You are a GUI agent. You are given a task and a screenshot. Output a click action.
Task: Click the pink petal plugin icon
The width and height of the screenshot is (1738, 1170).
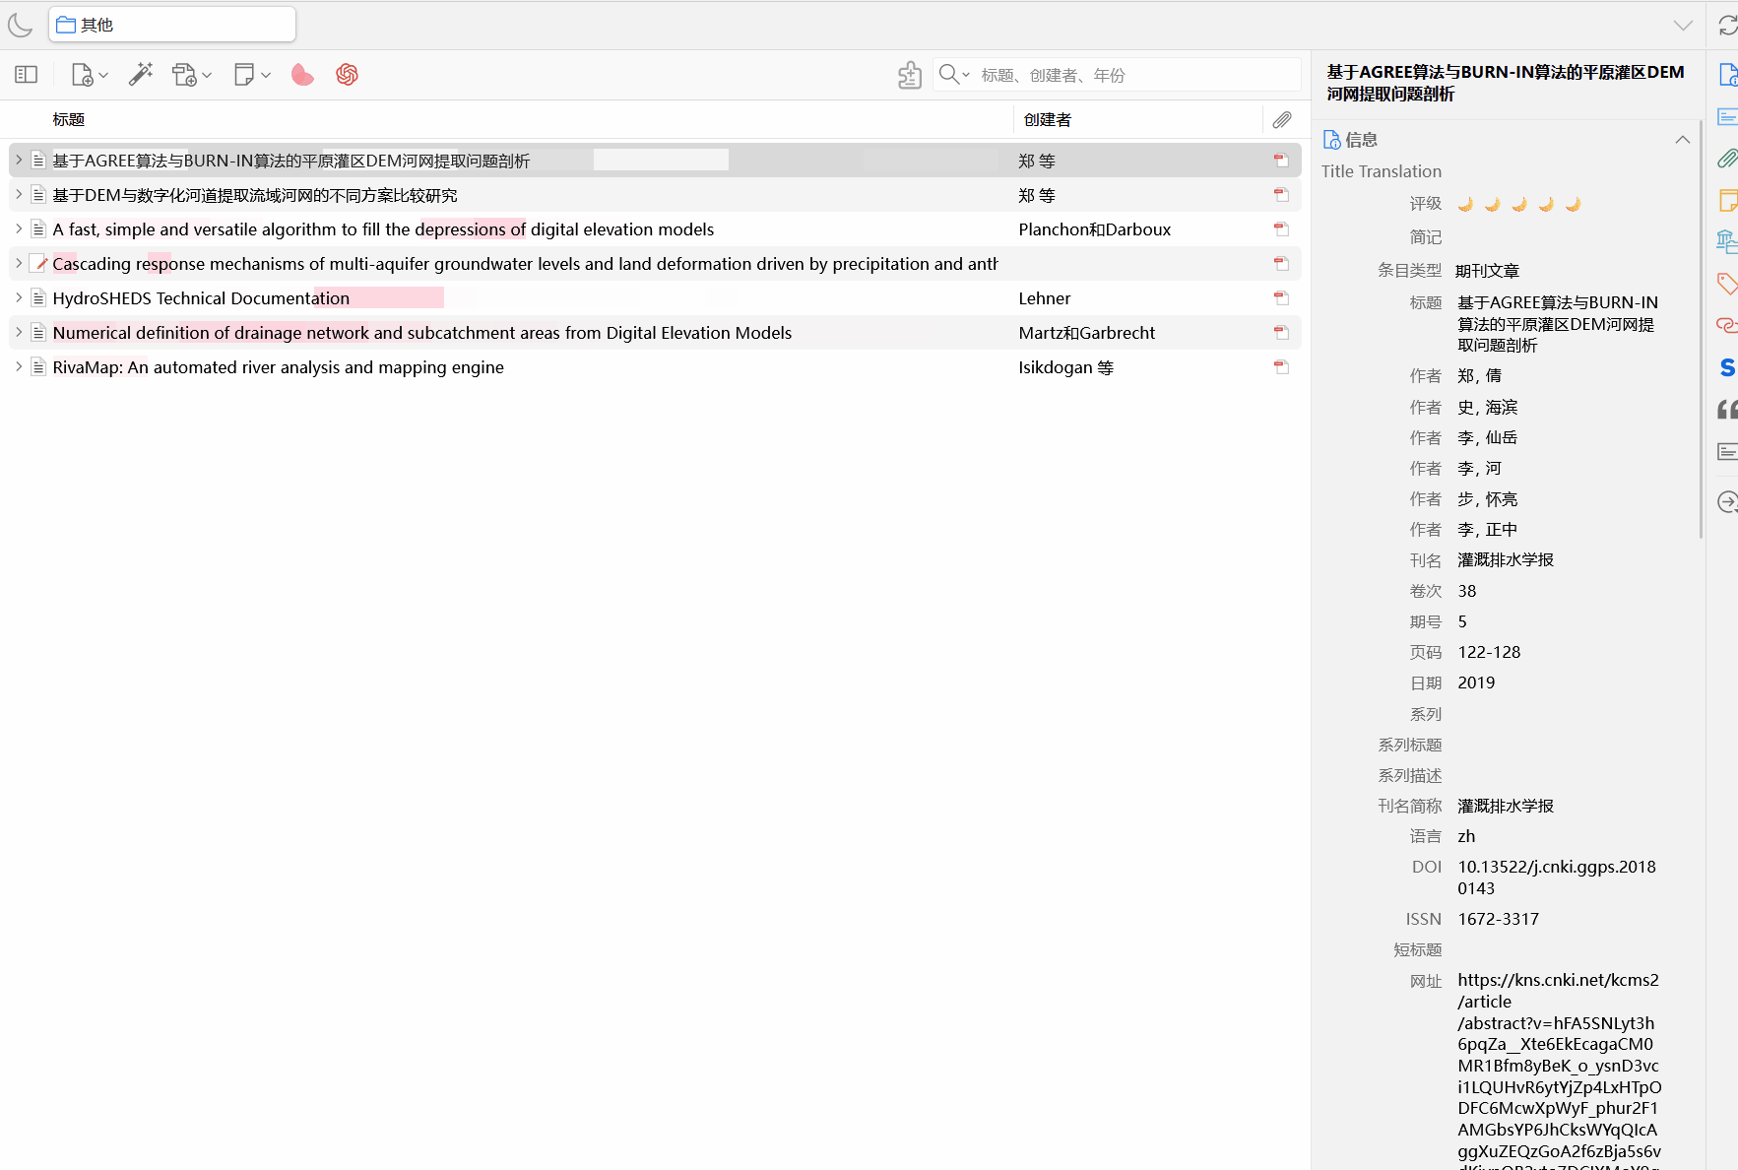click(302, 75)
